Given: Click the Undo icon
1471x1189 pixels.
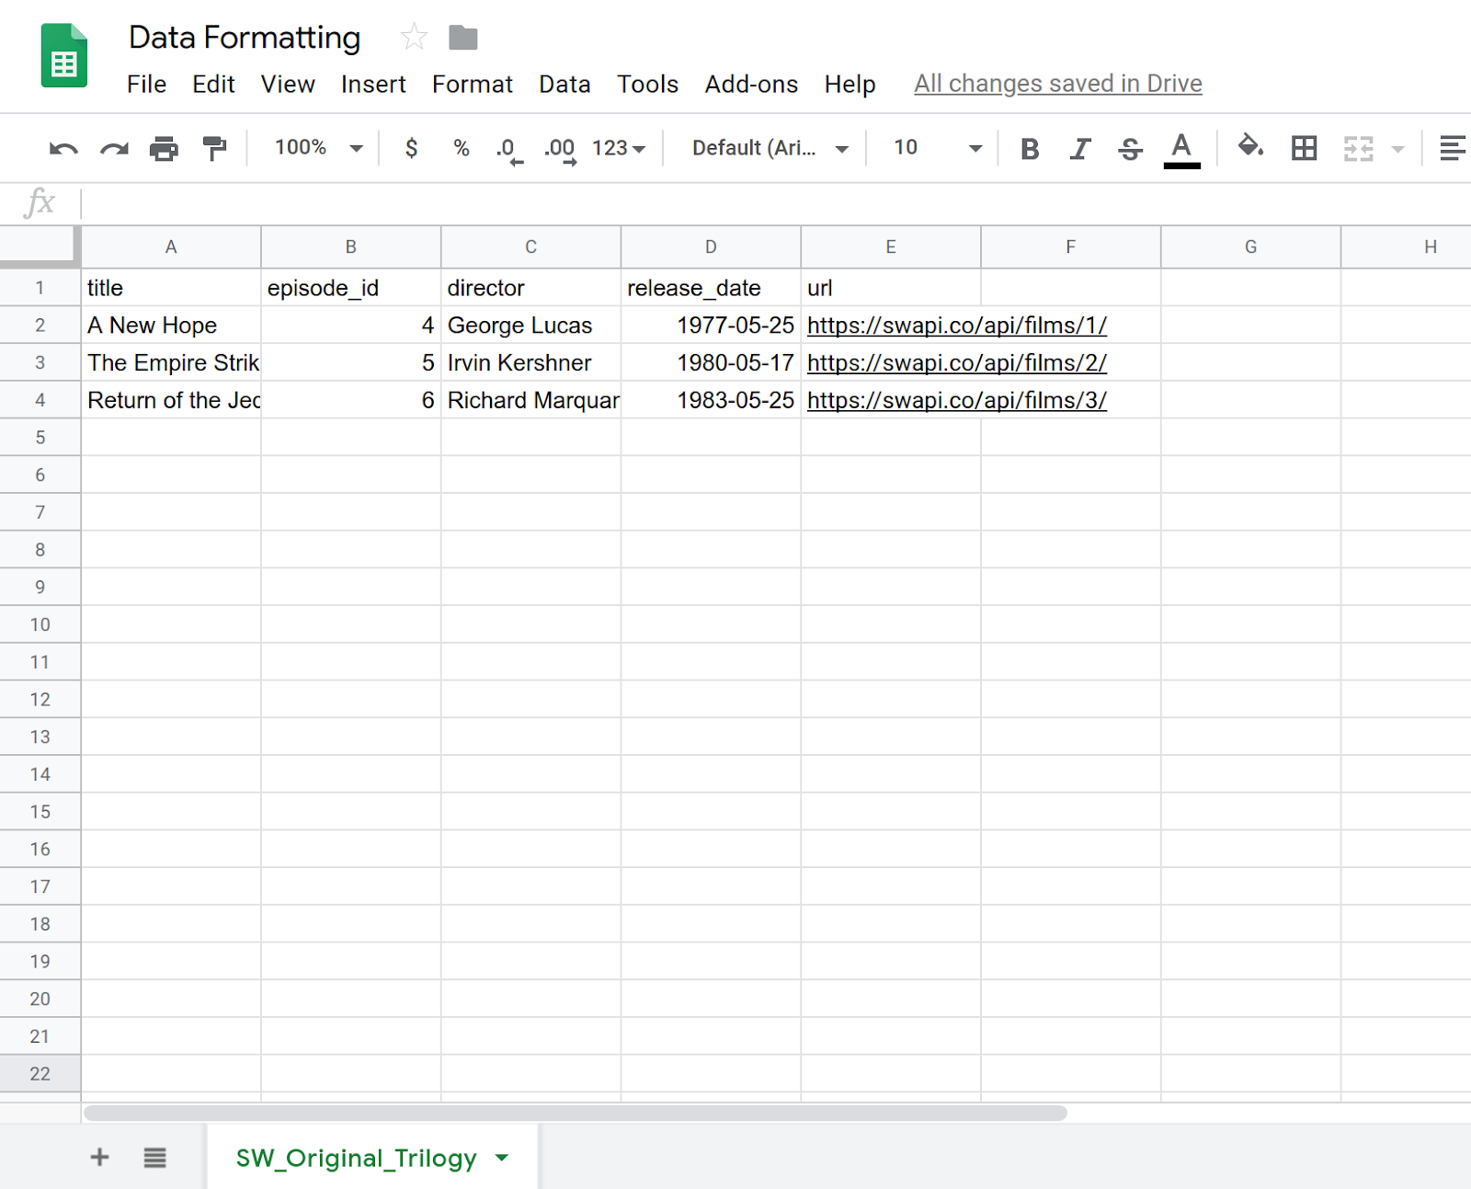Looking at the screenshot, I should 62,148.
